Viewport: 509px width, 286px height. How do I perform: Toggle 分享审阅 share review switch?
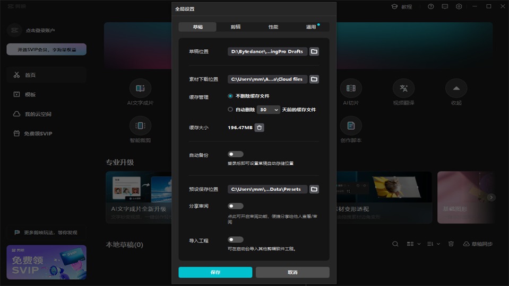click(x=235, y=206)
